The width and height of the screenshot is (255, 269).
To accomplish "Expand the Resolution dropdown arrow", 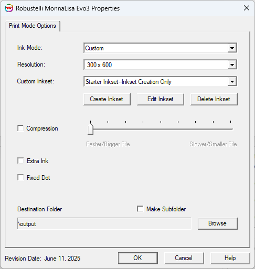I will click(232, 65).
